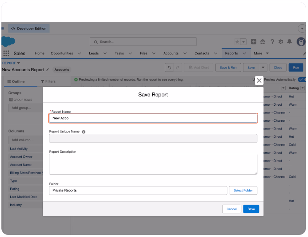Open the REPORT type dropdown arrow
The height and width of the screenshot is (237, 308).
coord(19,63)
